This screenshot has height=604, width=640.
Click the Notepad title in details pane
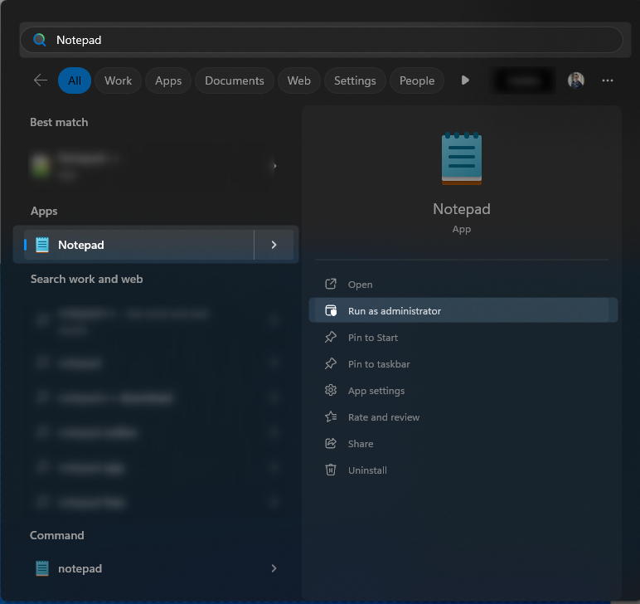462,209
